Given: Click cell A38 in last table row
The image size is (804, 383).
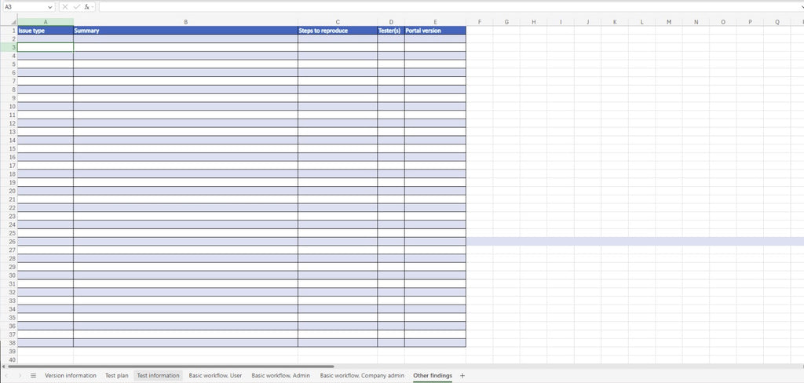Looking at the screenshot, I should click(46, 342).
